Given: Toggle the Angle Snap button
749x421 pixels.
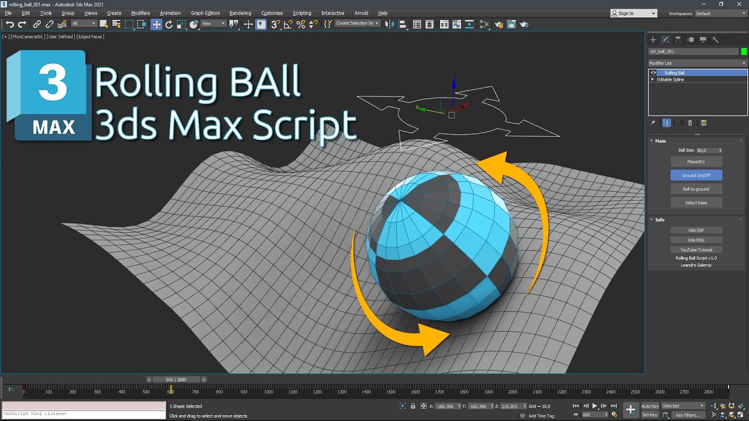Looking at the screenshot, I should point(288,24).
